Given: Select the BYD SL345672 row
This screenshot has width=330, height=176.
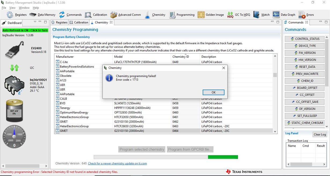Looking at the screenshot, I should click(163, 103).
